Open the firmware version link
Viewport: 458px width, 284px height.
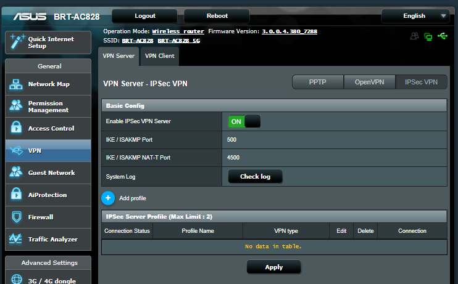pos(289,31)
